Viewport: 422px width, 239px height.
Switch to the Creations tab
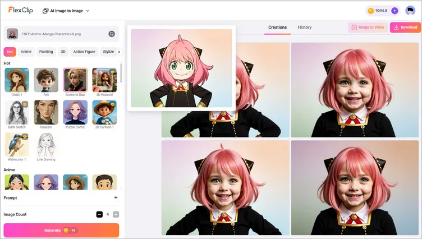277,27
